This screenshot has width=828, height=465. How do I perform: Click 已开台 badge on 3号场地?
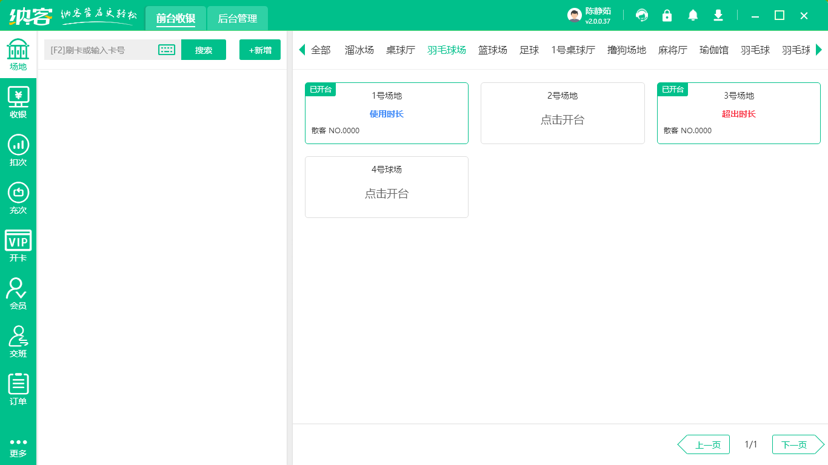click(673, 90)
